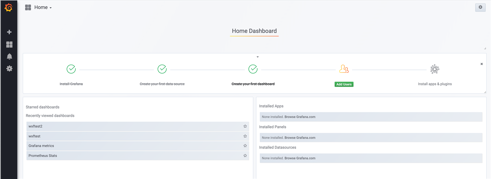Click the Create your first data source label
The image size is (491, 179).
[162, 84]
